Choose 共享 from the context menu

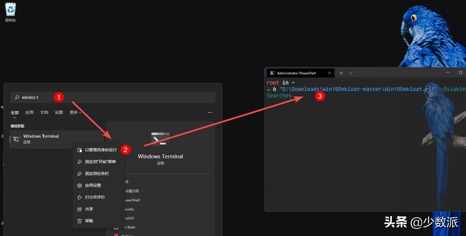(98, 209)
